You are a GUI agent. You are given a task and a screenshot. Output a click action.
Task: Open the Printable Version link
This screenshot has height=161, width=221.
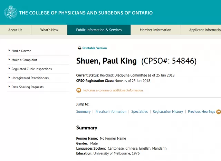[95, 48]
